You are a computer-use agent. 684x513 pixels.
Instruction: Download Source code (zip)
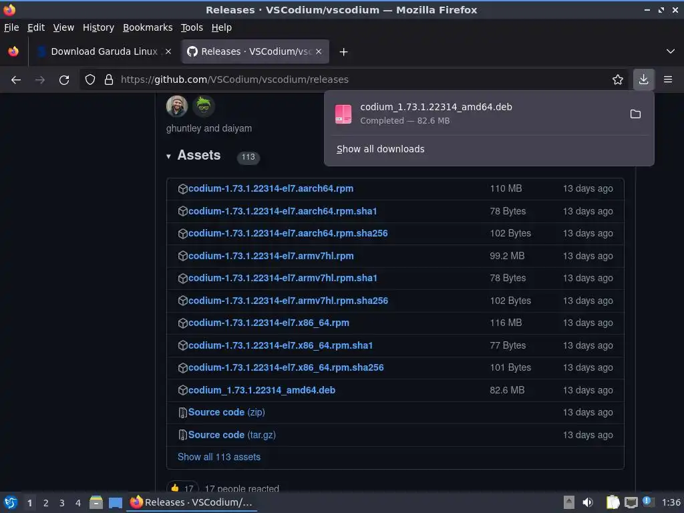coord(226,412)
